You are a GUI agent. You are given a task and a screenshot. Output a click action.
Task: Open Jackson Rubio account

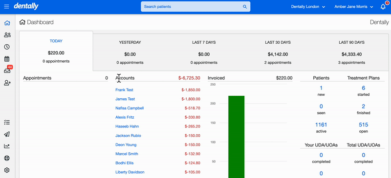pyautogui.click(x=128, y=136)
